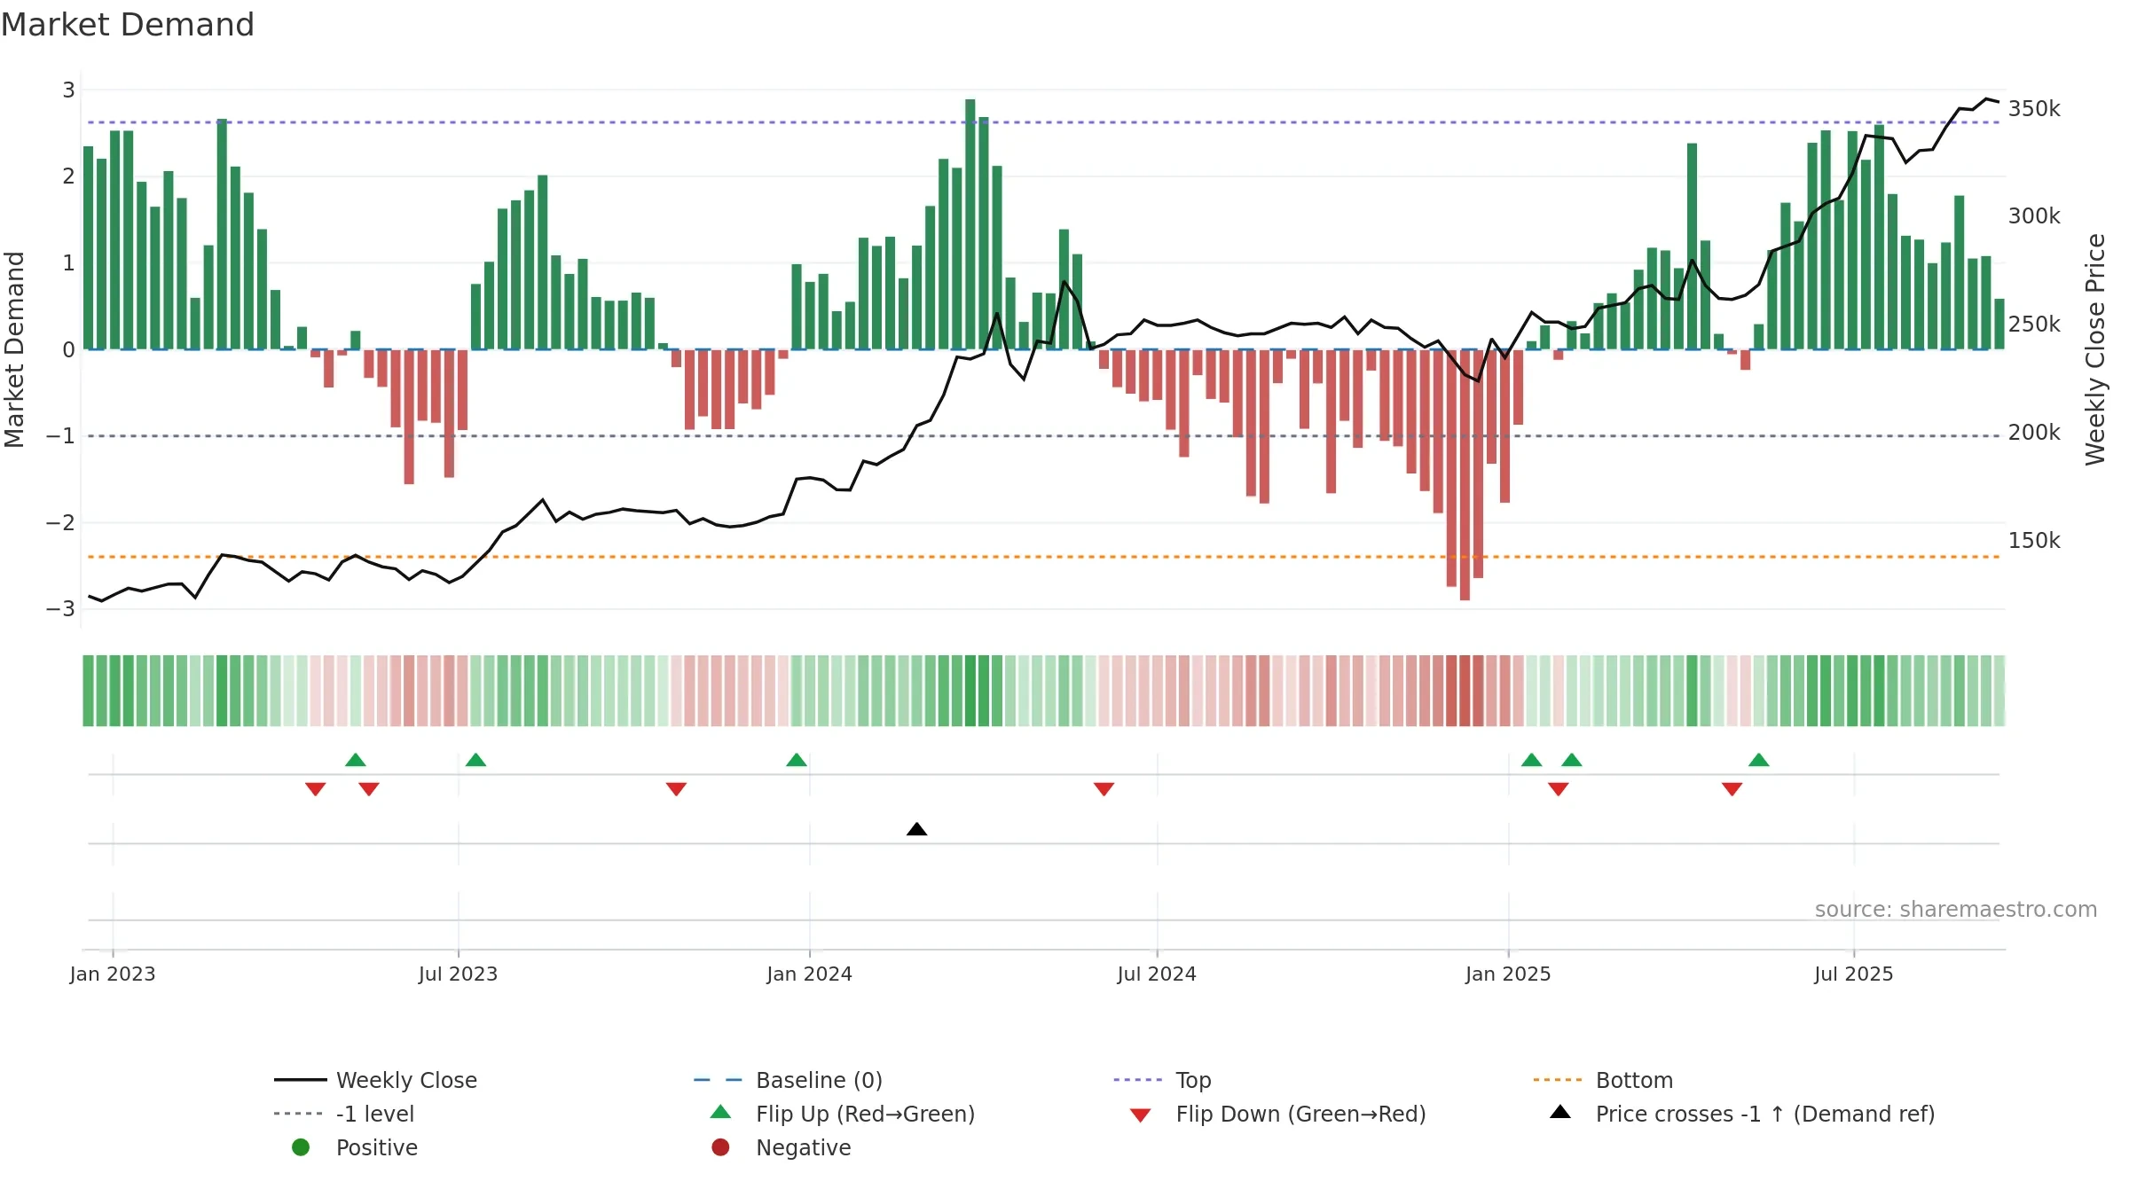Click the last green flip-up marker before Jul 2025
The image size is (2129, 1197).
tap(1758, 760)
